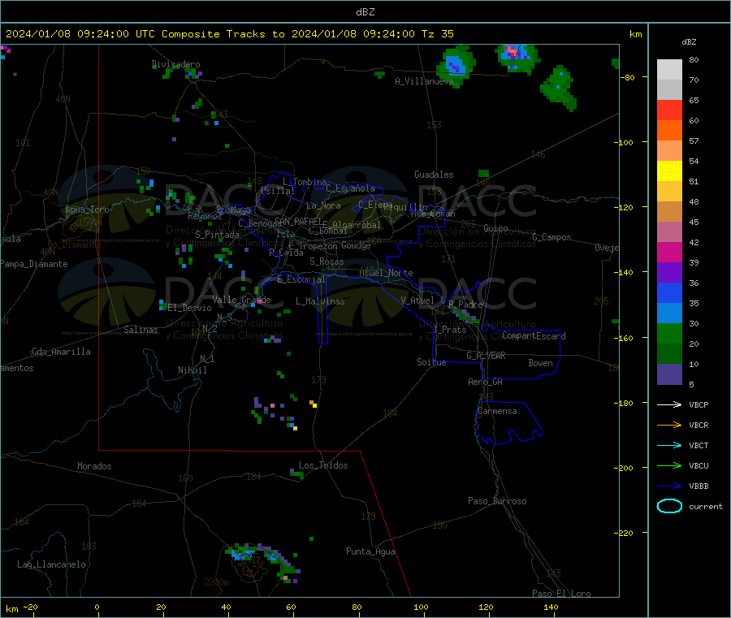Screen dimensions: 731x618
Task: Select the bottom slate-purple swatch in dBZ legend
Action: click(669, 374)
